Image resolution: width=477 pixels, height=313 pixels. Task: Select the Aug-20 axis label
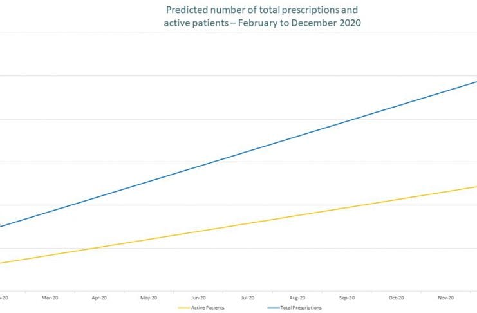297,298
